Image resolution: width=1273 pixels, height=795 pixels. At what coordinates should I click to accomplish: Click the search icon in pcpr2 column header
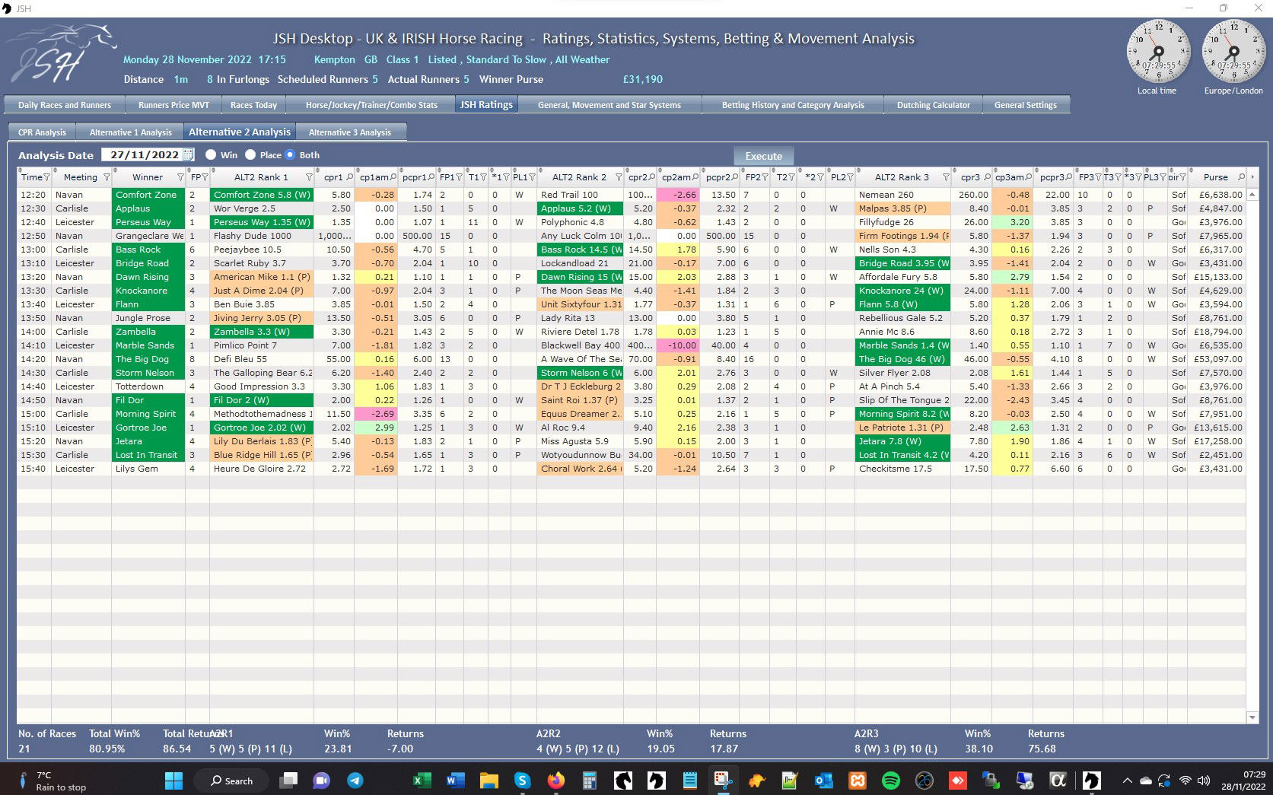coord(735,177)
